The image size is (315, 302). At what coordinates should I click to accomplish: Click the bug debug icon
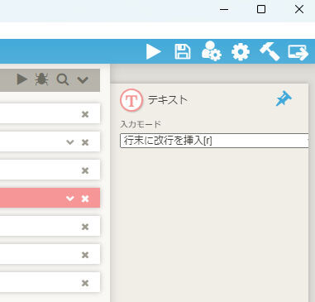pos(42,79)
